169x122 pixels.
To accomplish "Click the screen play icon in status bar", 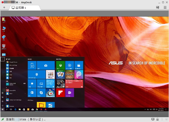I will (x=153, y=119).
